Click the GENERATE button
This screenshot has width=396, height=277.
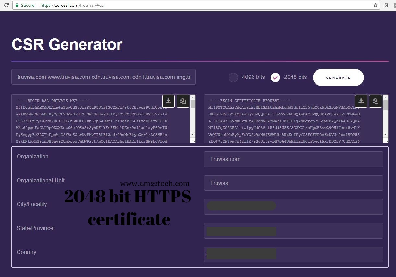[338, 78]
